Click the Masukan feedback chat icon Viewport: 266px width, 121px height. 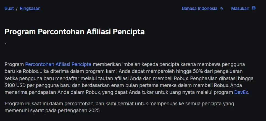tap(254, 8)
